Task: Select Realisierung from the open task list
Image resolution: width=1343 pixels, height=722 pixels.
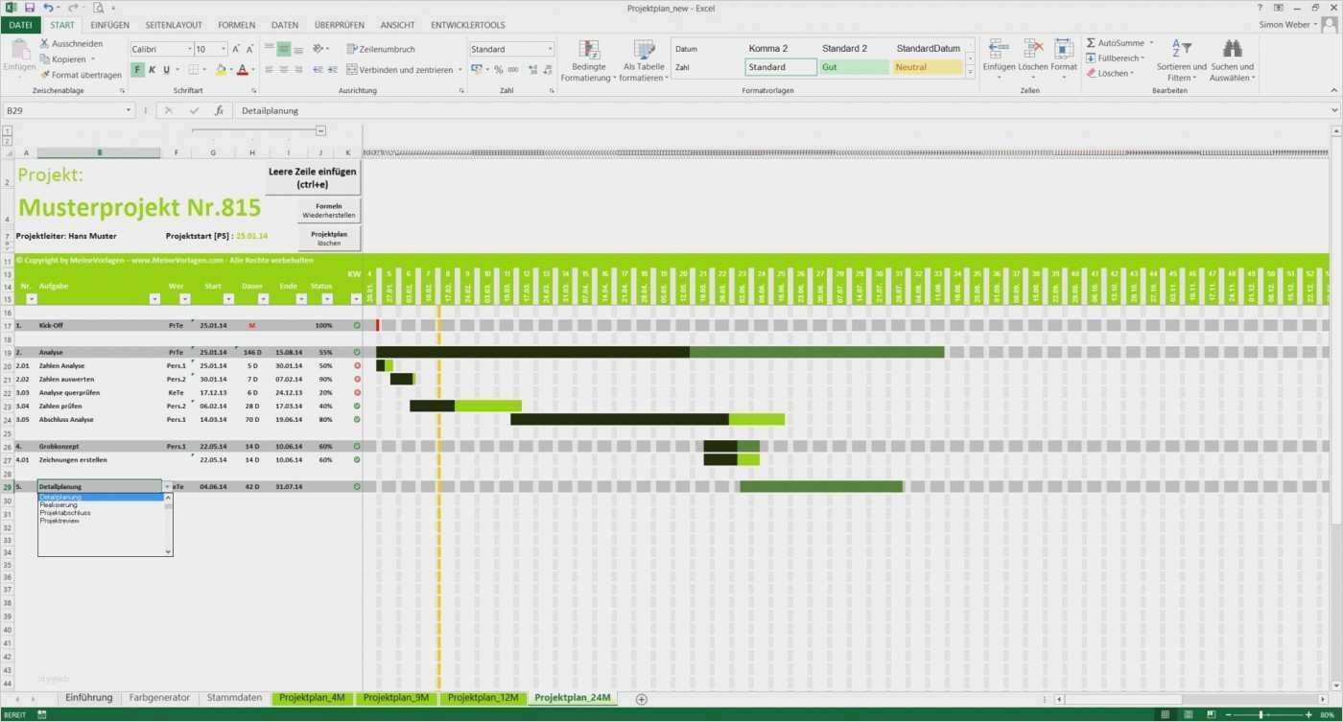Action: coord(59,504)
